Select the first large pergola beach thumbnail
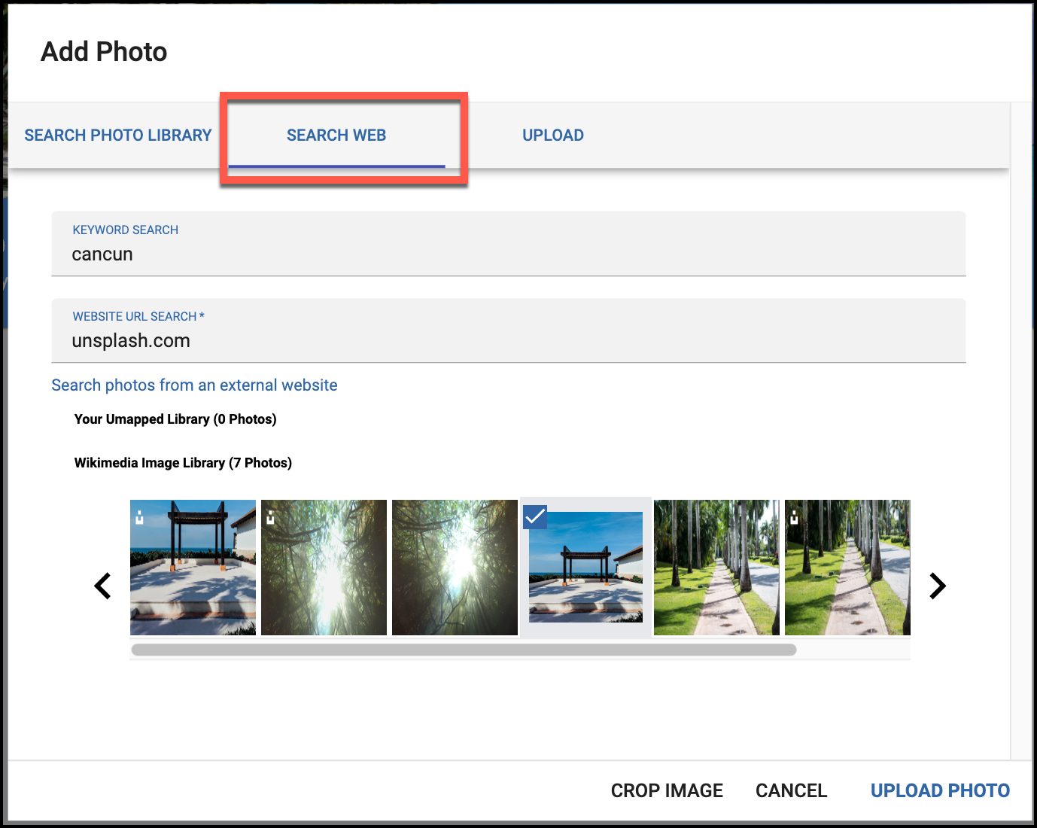This screenshot has height=828, width=1037. pos(193,568)
